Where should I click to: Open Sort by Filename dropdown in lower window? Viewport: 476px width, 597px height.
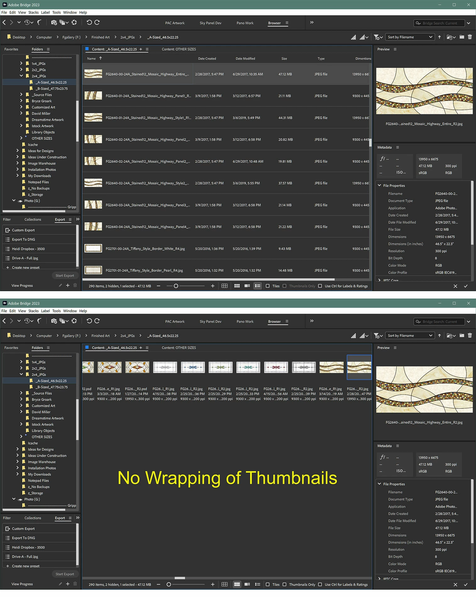pyautogui.click(x=410, y=336)
